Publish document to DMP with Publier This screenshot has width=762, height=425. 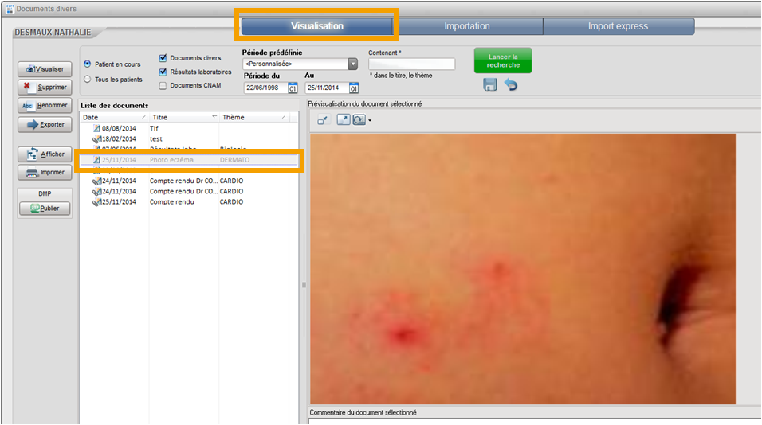coord(45,209)
